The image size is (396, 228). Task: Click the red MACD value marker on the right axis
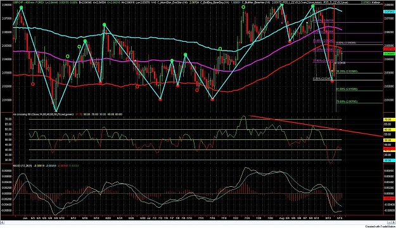390,198
